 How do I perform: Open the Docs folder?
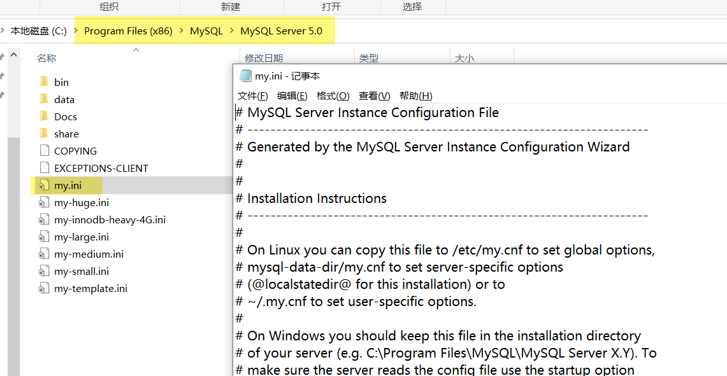pos(65,116)
